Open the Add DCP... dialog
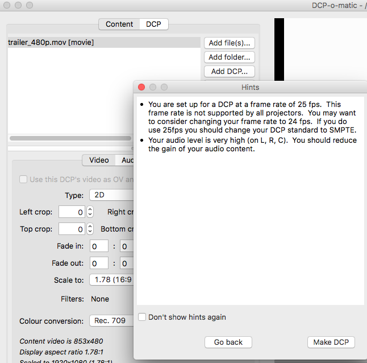Screen dimensions: 367x363 tap(229, 72)
